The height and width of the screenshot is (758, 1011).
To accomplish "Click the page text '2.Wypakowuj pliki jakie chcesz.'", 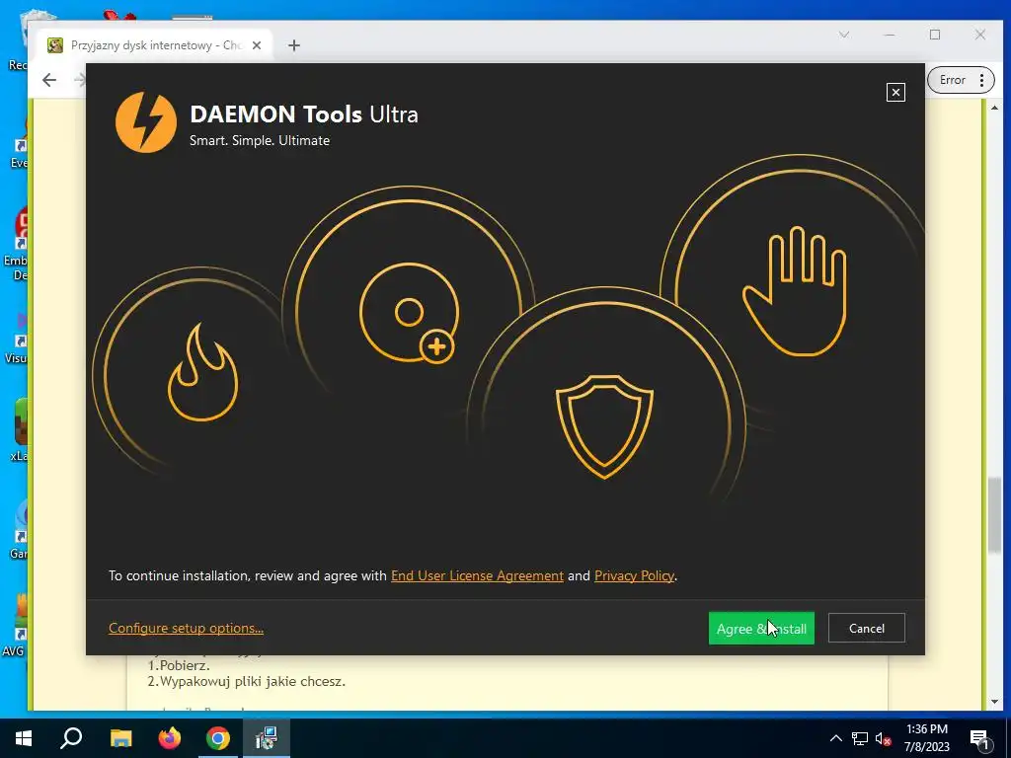I will coord(246,681).
